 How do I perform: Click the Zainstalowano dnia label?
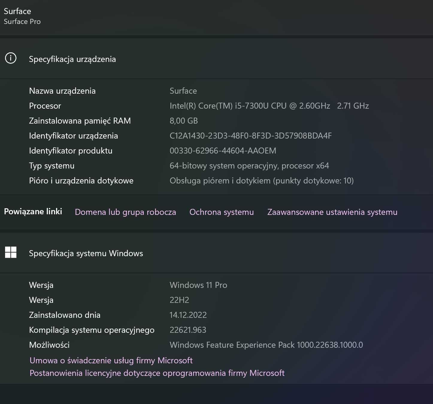[x=65, y=315]
